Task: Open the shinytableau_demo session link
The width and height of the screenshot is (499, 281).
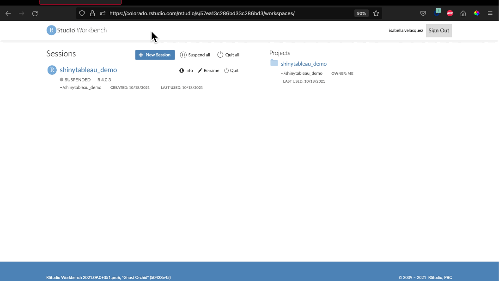Action: point(88,70)
